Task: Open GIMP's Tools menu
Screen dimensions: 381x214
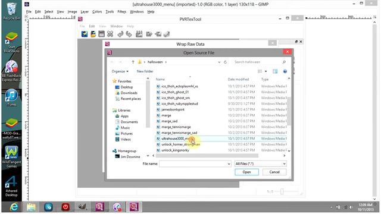Action: pos(110,12)
